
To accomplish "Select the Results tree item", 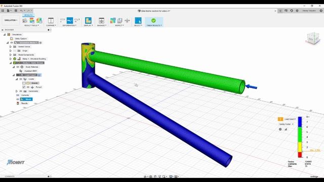I will pyautogui.click(x=24, y=103).
